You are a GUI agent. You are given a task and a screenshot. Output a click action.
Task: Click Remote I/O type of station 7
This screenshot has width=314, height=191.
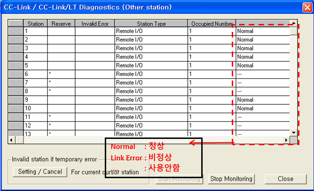(x=129, y=83)
